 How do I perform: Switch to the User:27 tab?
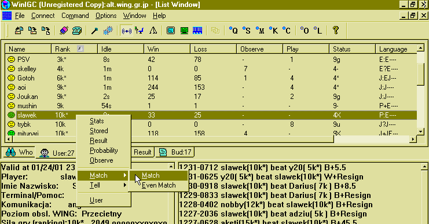57,153
